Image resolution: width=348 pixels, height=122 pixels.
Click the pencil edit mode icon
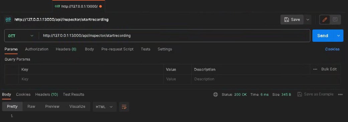[x=325, y=20]
